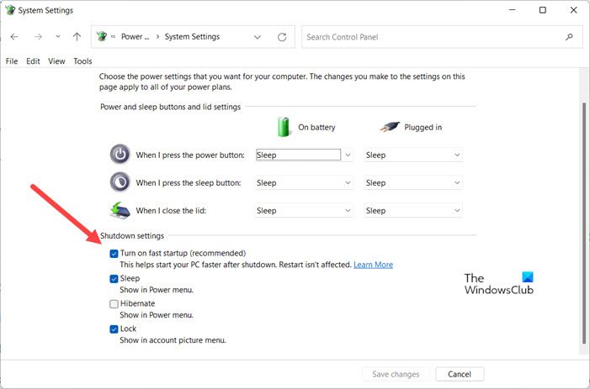The height and width of the screenshot is (389, 590).
Task: Go up one level with the Up arrow
Action: coord(77,37)
